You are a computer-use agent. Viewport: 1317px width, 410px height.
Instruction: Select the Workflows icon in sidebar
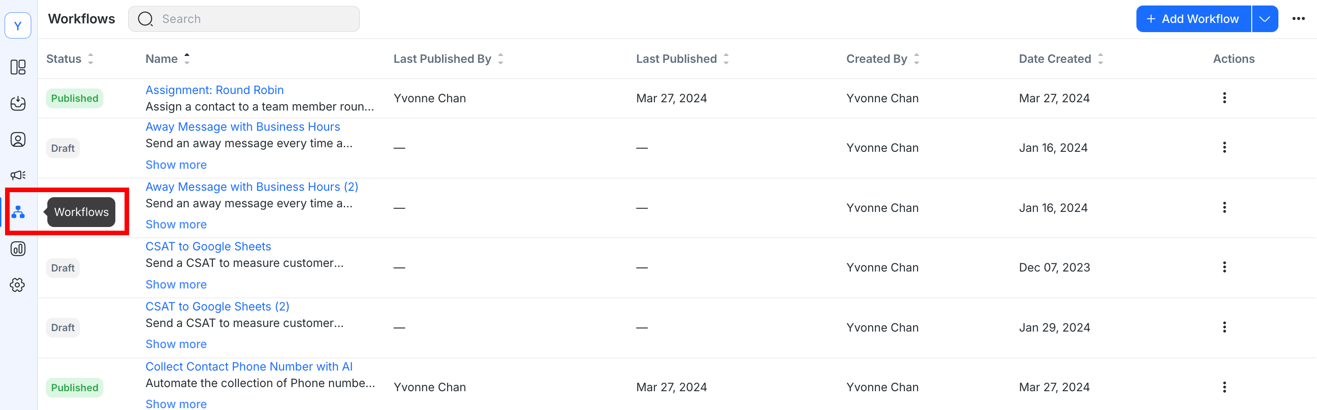tap(18, 211)
